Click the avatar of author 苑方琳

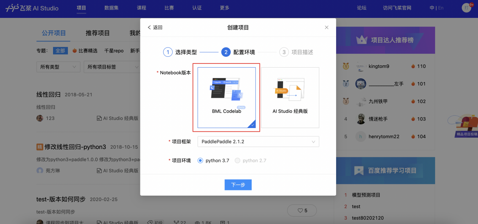40,171
